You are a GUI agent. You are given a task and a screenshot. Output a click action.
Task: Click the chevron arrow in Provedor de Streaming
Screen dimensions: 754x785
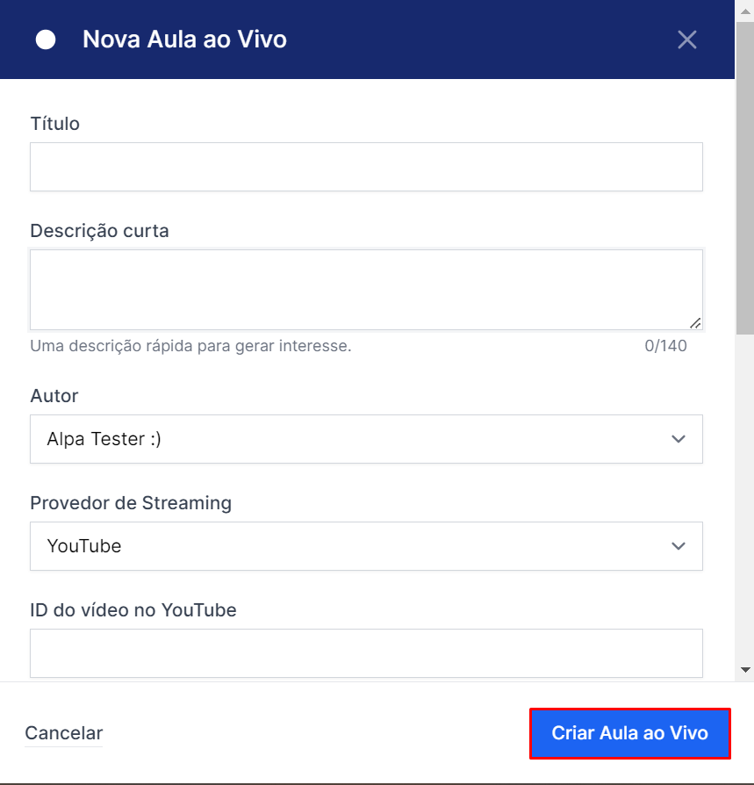pyautogui.click(x=679, y=546)
